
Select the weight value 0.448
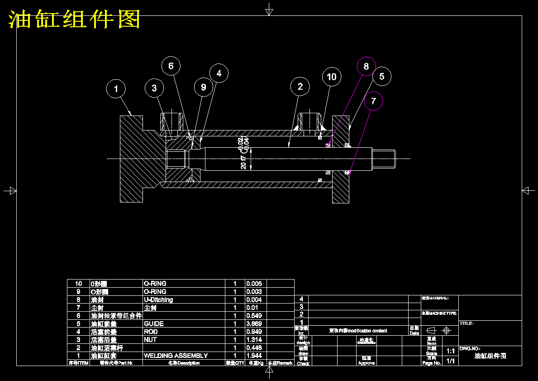pyautogui.click(x=254, y=347)
